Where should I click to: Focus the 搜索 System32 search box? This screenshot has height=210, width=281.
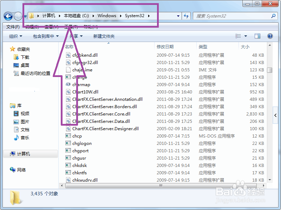[x=232, y=16]
